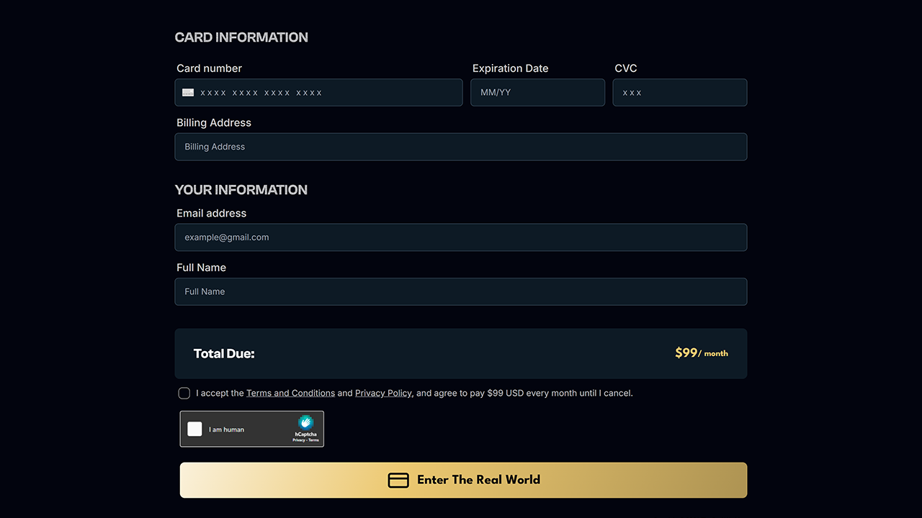Click the hCaptcha hand logo

(305, 423)
